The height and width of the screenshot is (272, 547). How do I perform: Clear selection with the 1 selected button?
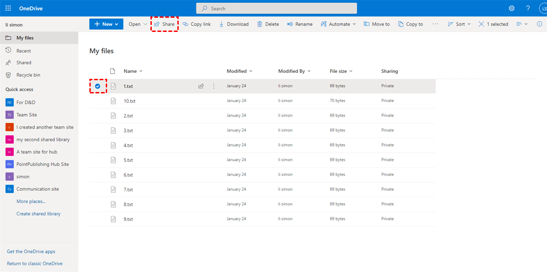pos(493,24)
